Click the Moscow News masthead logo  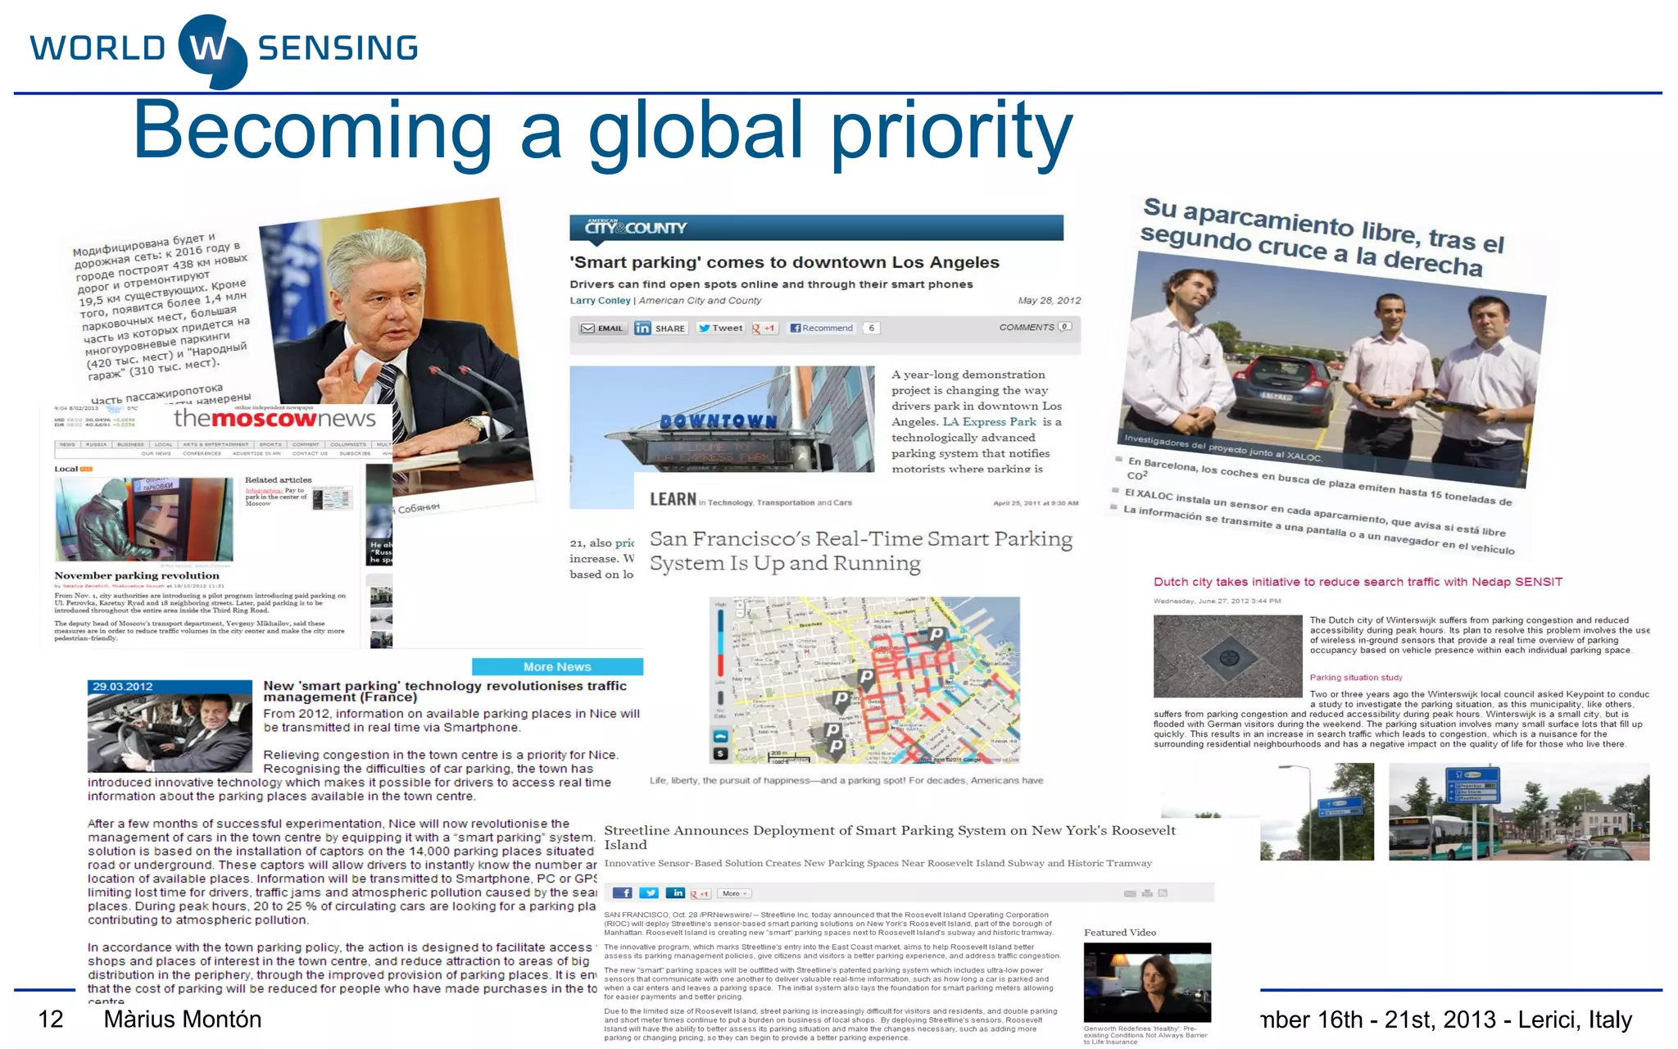[x=274, y=419]
